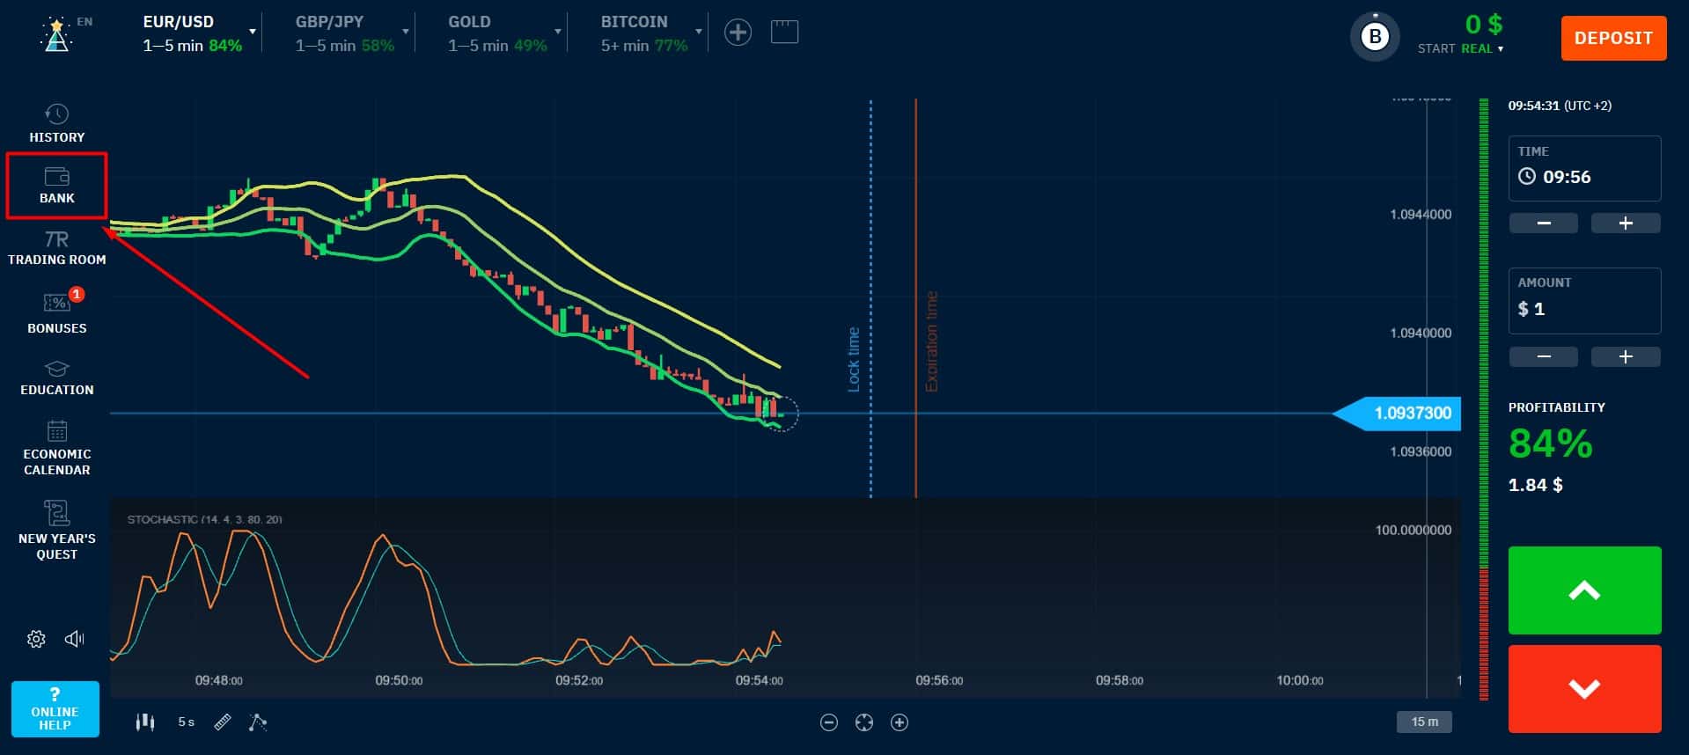Toggle the sound speaker icon
The image size is (1689, 755).
75,639
